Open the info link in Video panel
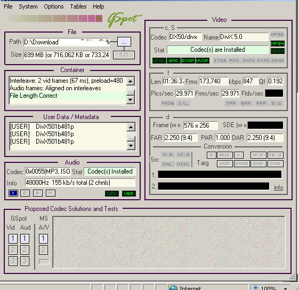Screen dimensions: 299x290 click(x=278, y=187)
